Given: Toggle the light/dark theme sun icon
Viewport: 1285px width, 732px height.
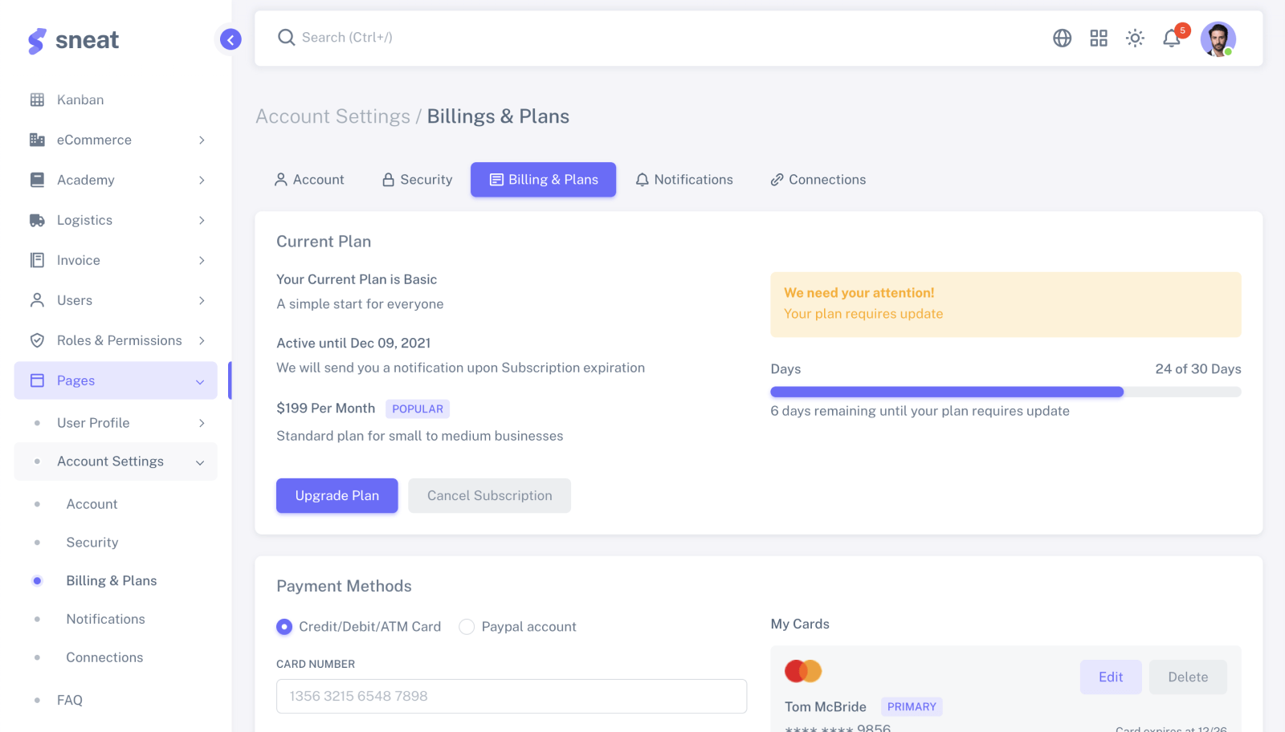Looking at the screenshot, I should [x=1135, y=38].
